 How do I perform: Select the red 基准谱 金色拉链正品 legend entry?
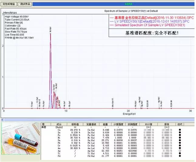click(x=152, y=18)
